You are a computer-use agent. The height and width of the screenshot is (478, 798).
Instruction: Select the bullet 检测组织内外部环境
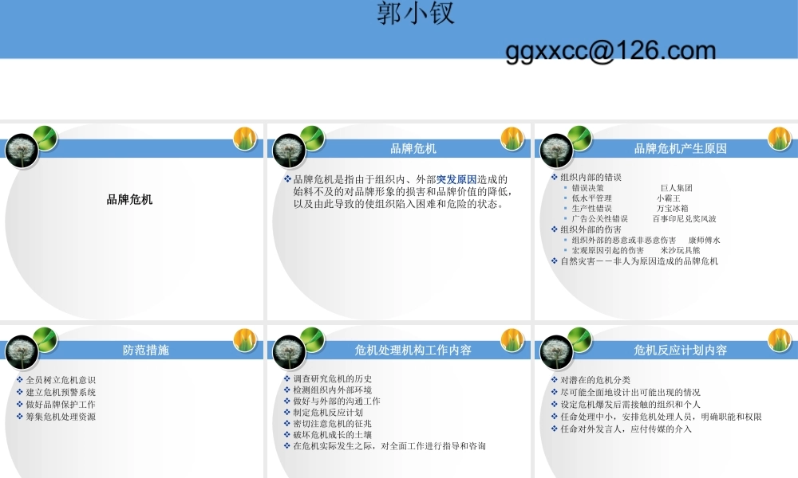332,390
